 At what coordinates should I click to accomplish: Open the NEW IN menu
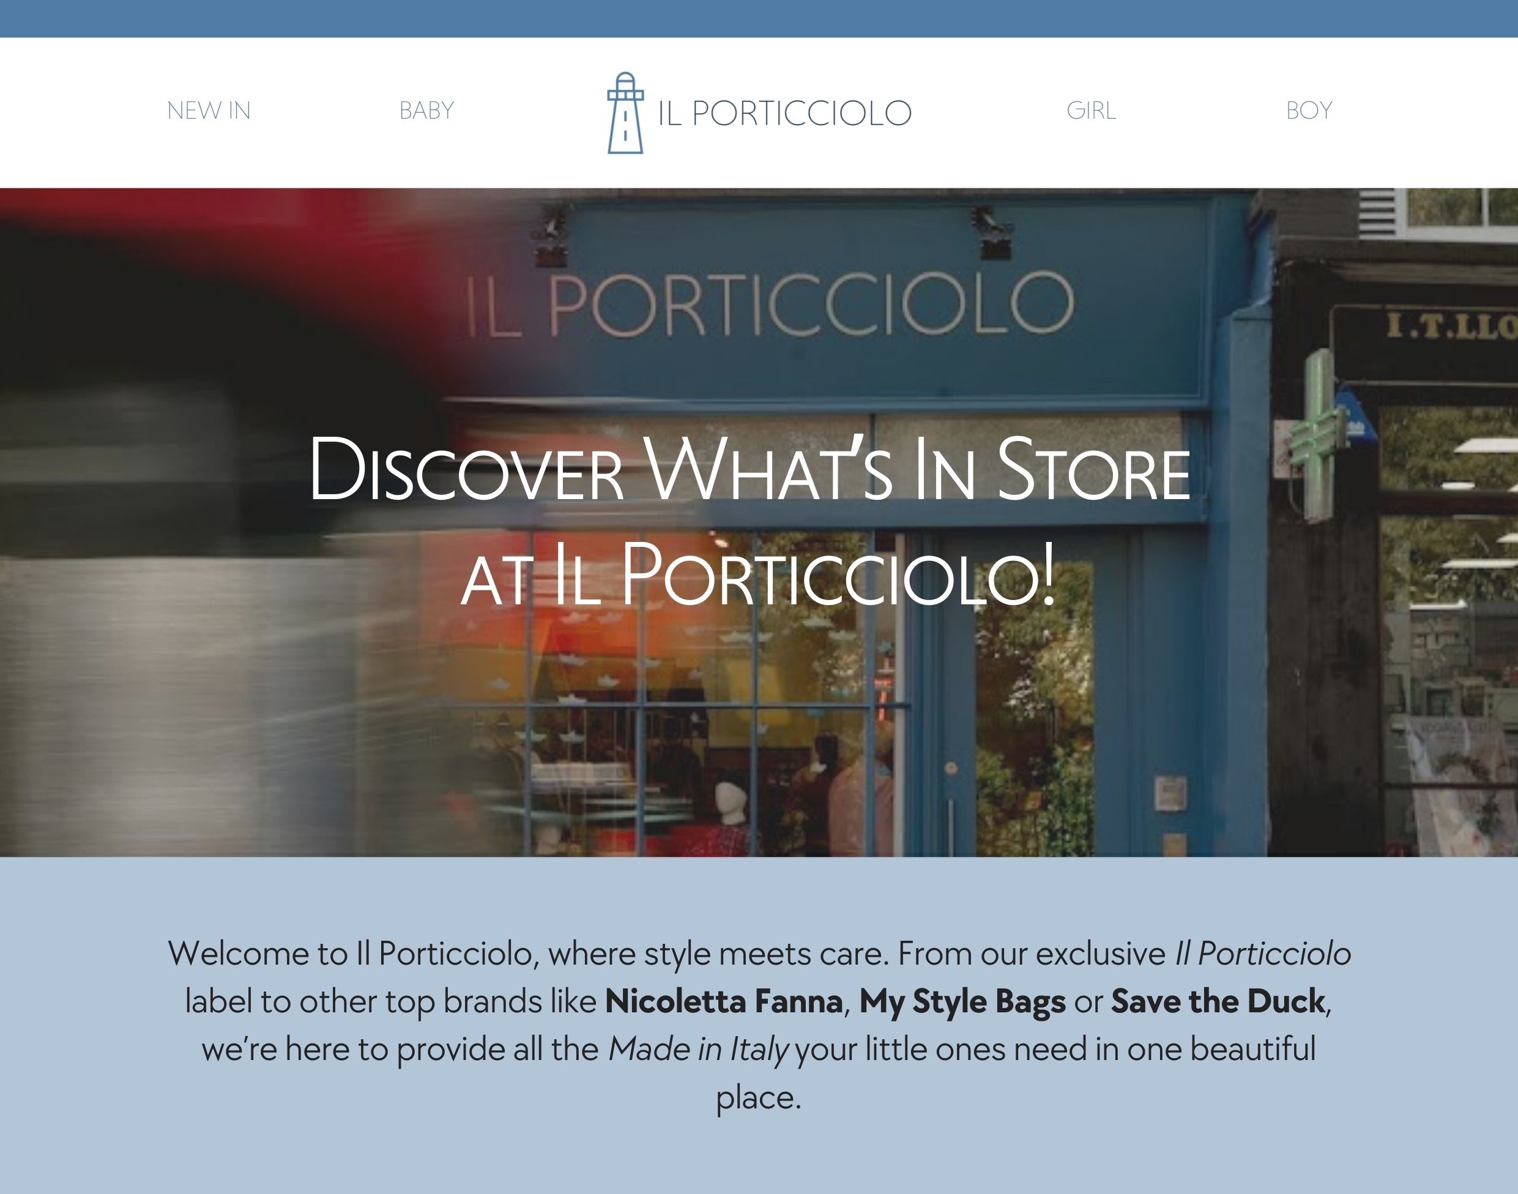pyautogui.click(x=209, y=111)
